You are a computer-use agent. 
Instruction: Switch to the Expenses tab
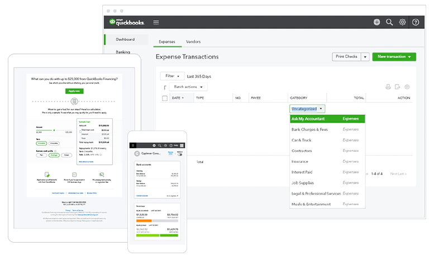167,41
